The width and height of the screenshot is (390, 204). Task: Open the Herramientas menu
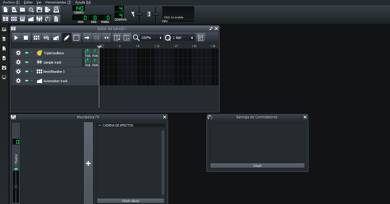pos(58,2)
